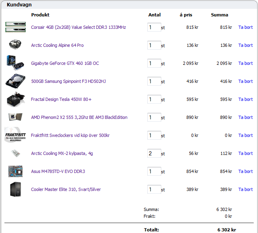Click the Asus motherboard product image
This screenshot has height=233, width=258.
coord(15,171)
